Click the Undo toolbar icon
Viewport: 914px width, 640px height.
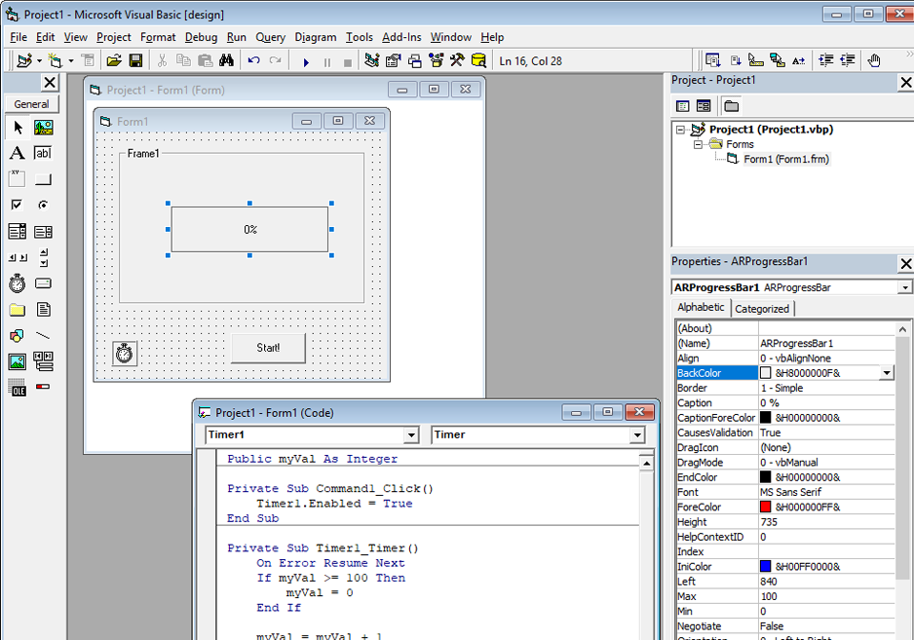click(x=253, y=60)
